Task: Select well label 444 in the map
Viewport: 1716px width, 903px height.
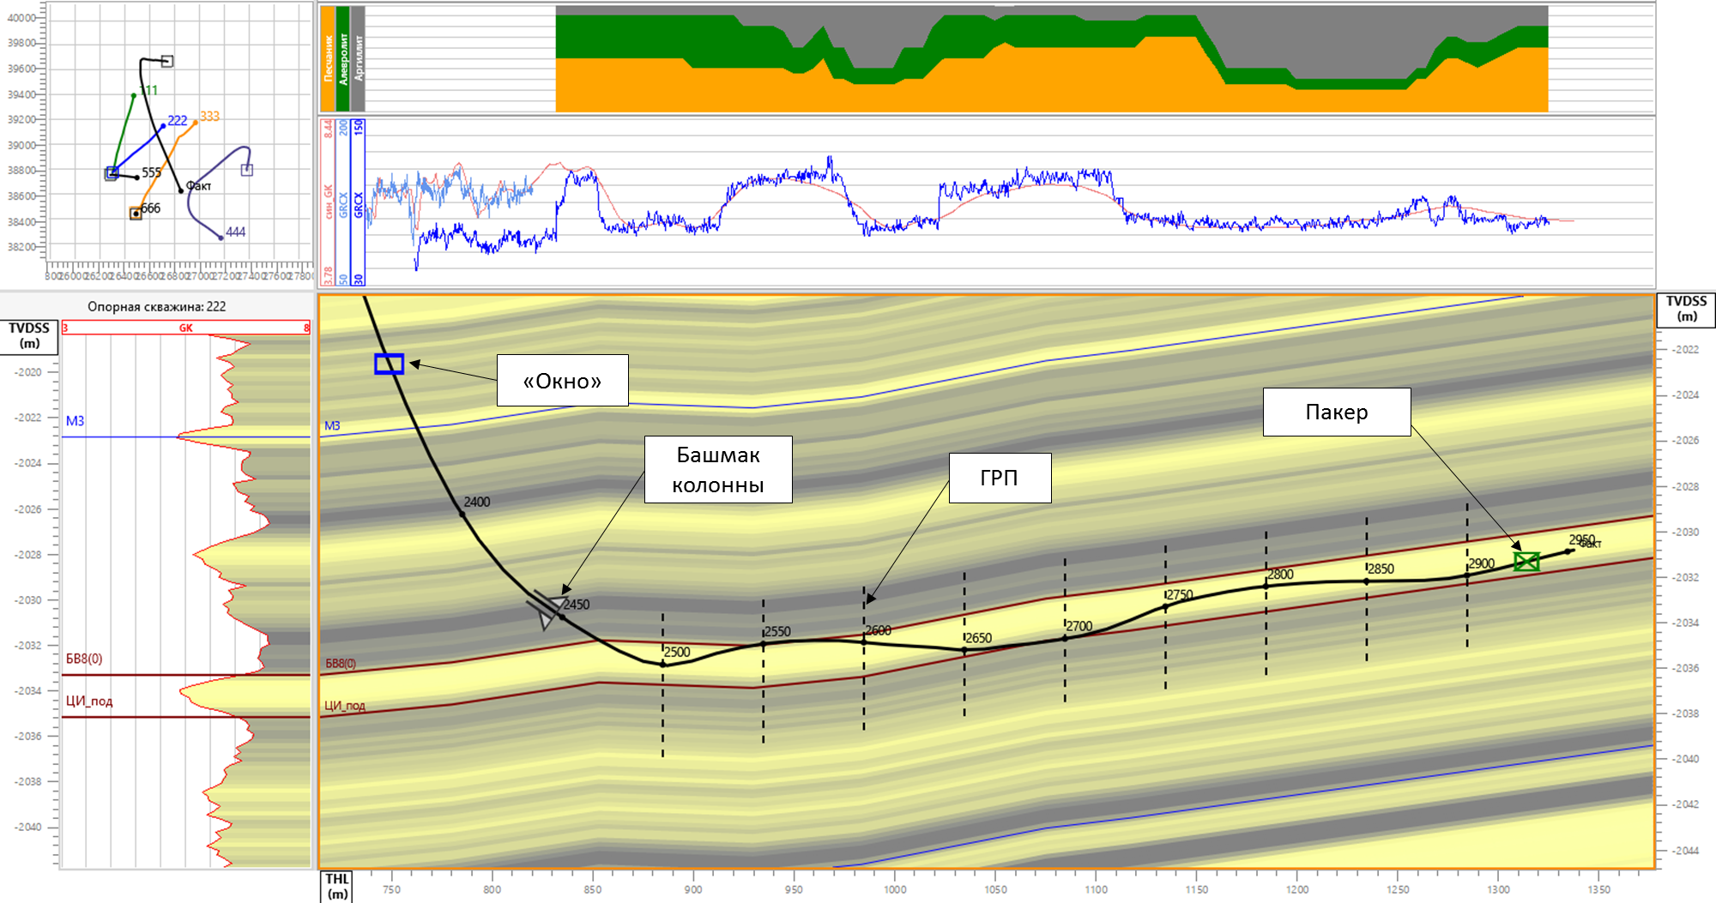Action: [x=235, y=232]
